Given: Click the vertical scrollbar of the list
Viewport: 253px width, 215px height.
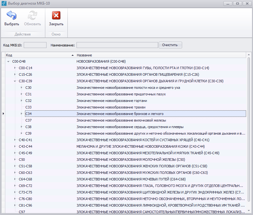Looking at the screenshot, I should 249,131.
